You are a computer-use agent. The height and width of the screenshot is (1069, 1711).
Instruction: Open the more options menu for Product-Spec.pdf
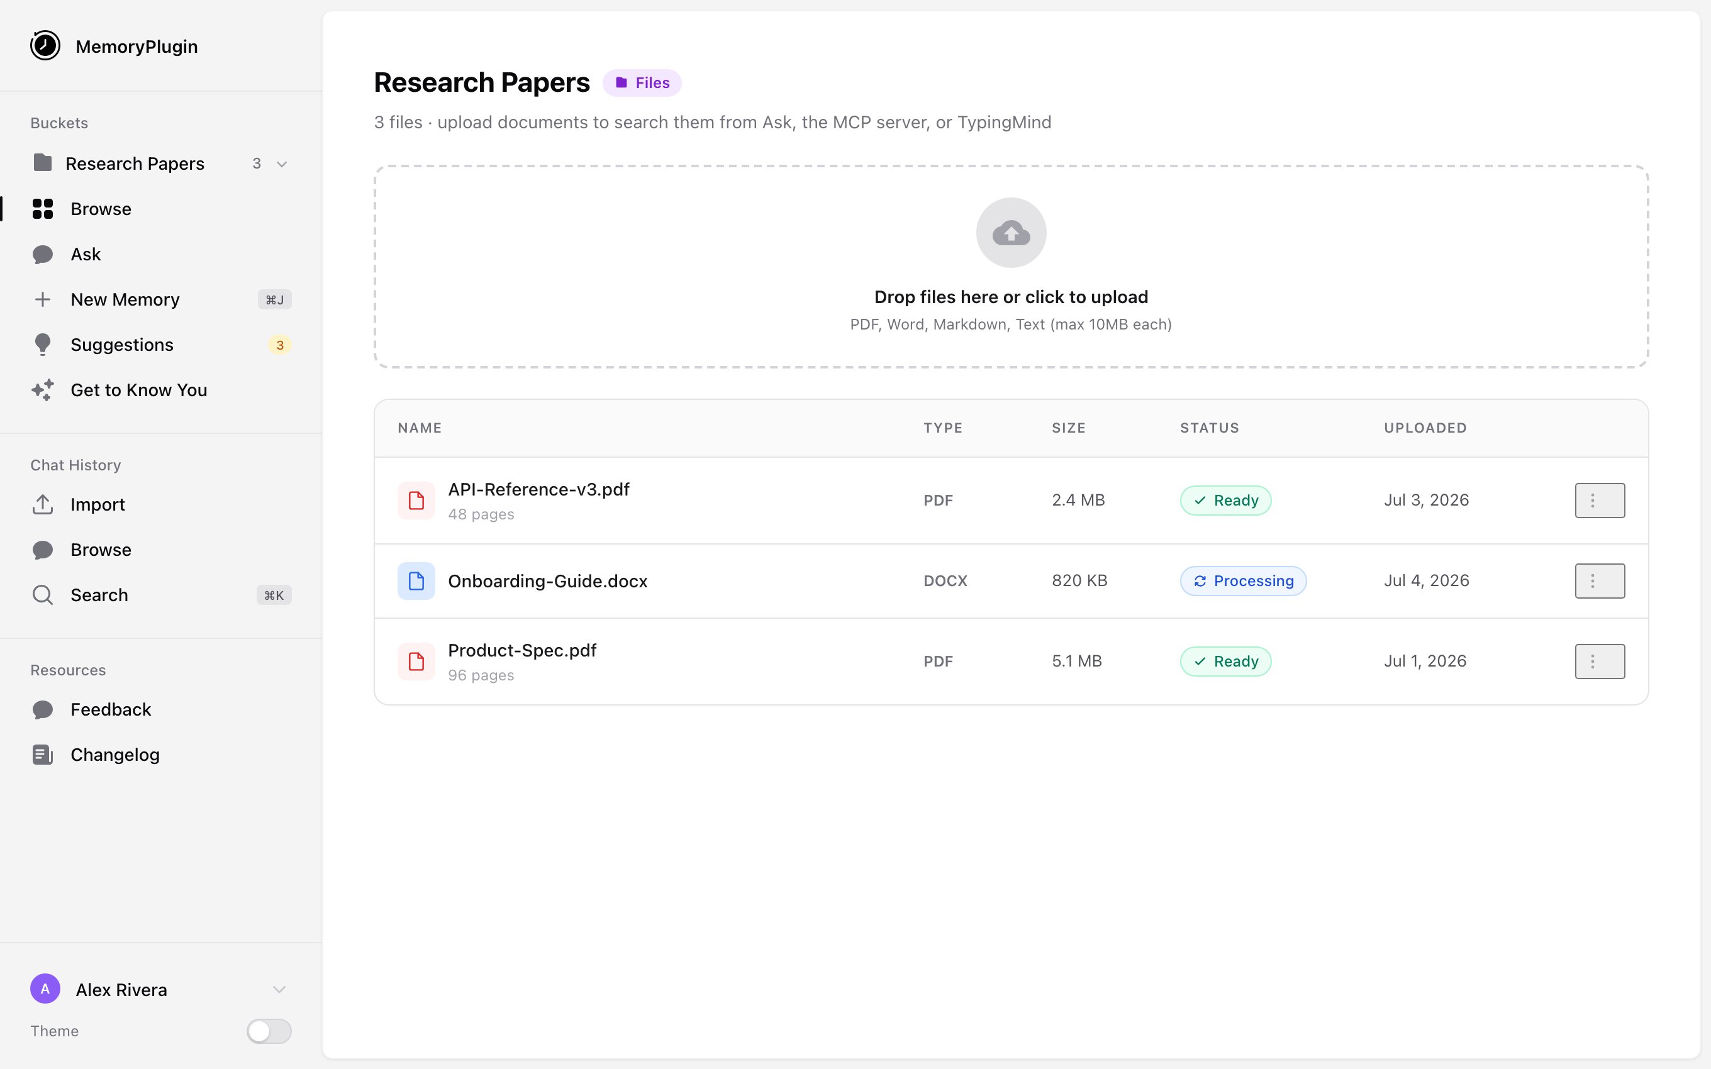(x=1599, y=662)
